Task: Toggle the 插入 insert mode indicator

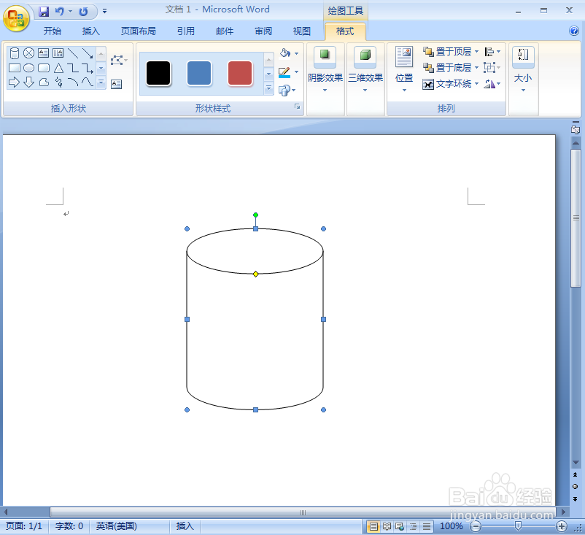Action: [185, 526]
